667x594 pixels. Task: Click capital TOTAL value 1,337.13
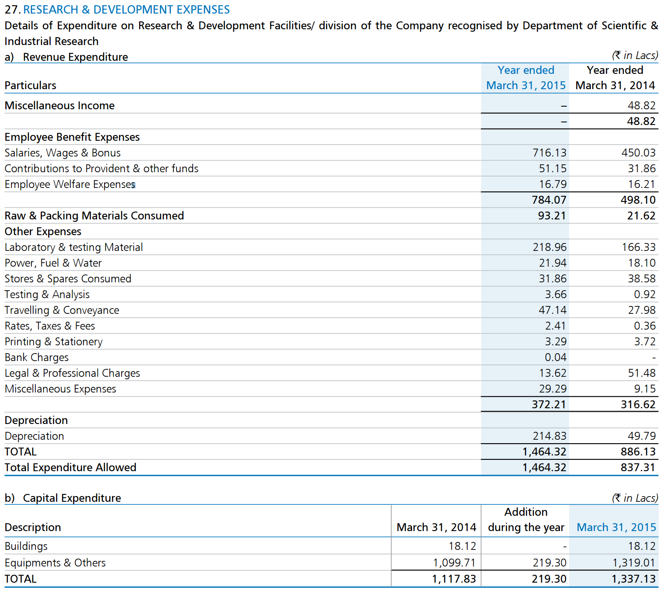point(633,579)
